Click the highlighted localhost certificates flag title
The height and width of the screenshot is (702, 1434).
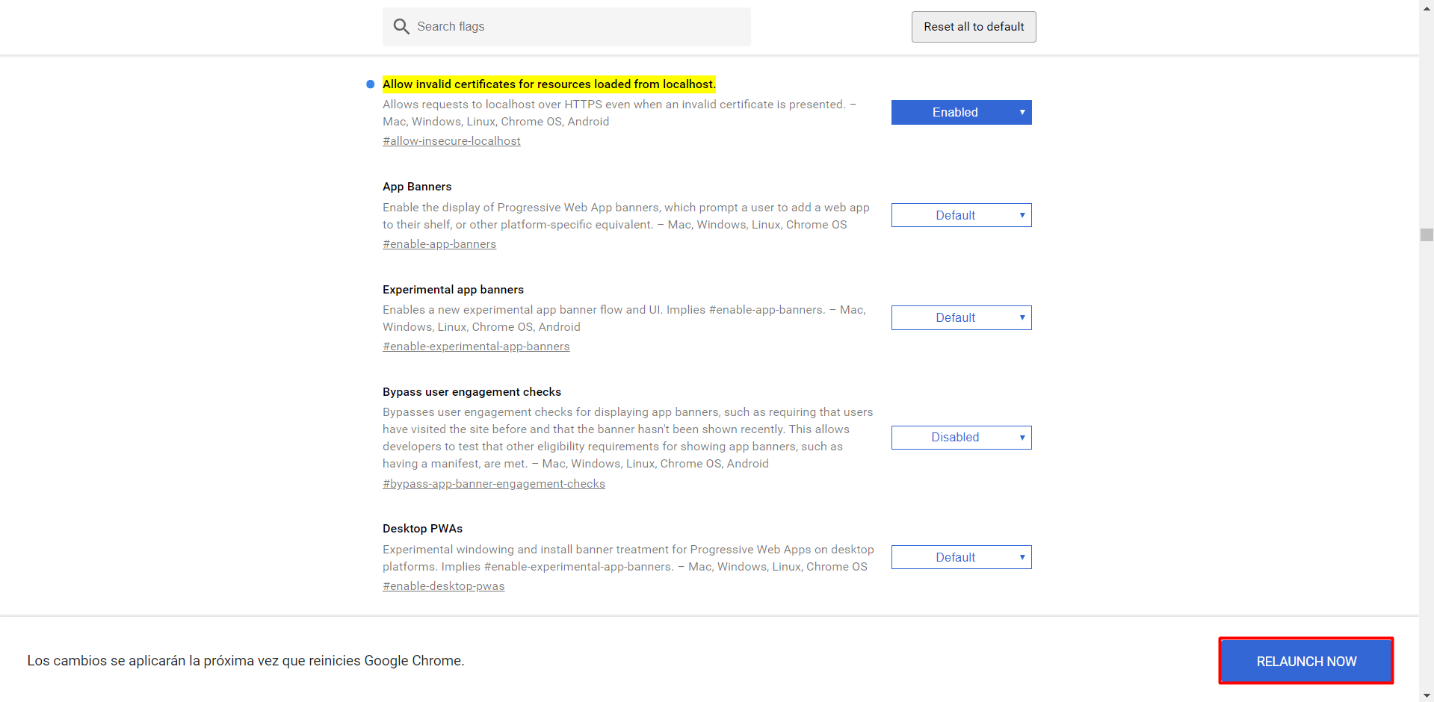click(548, 84)
